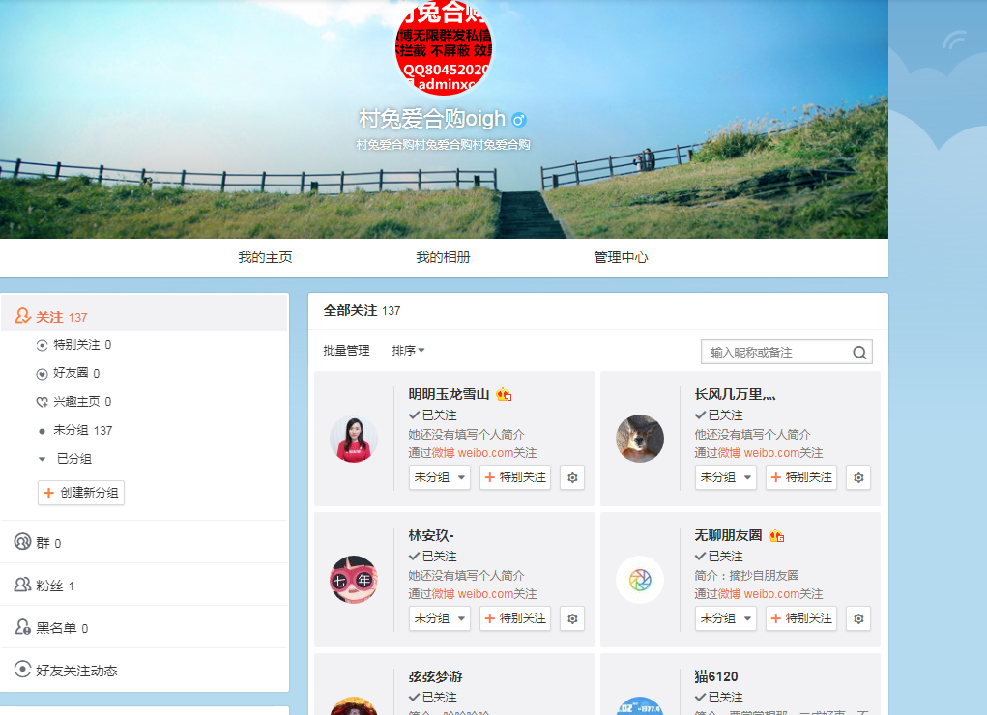
Task: Click the male gender icon beside 村兔爱合购oigh
Action: (x=517, y=119)
